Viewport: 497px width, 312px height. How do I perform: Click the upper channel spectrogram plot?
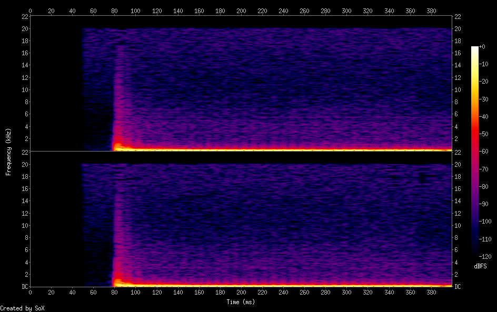(241, 83)
